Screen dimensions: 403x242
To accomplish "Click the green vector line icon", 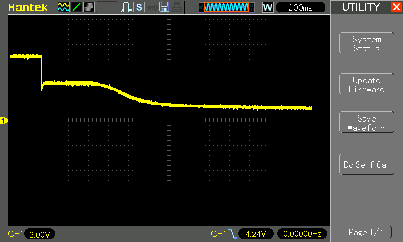I will pos(76,7).
